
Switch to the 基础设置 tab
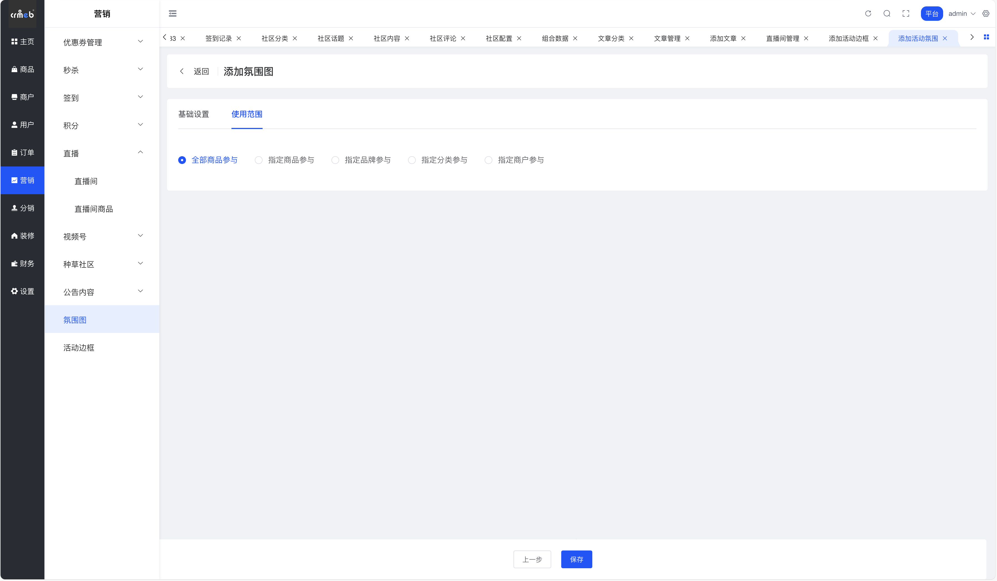pyautogui.click(x=193, y=114)
